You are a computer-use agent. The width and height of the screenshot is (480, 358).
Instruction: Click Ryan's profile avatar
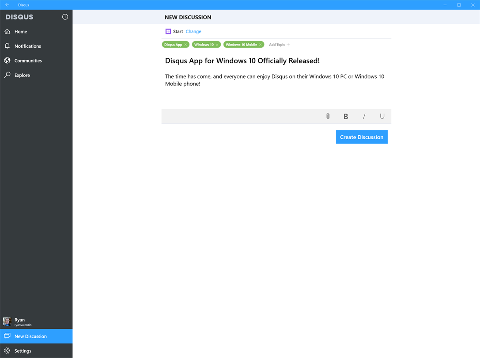(x=7, y=321)
